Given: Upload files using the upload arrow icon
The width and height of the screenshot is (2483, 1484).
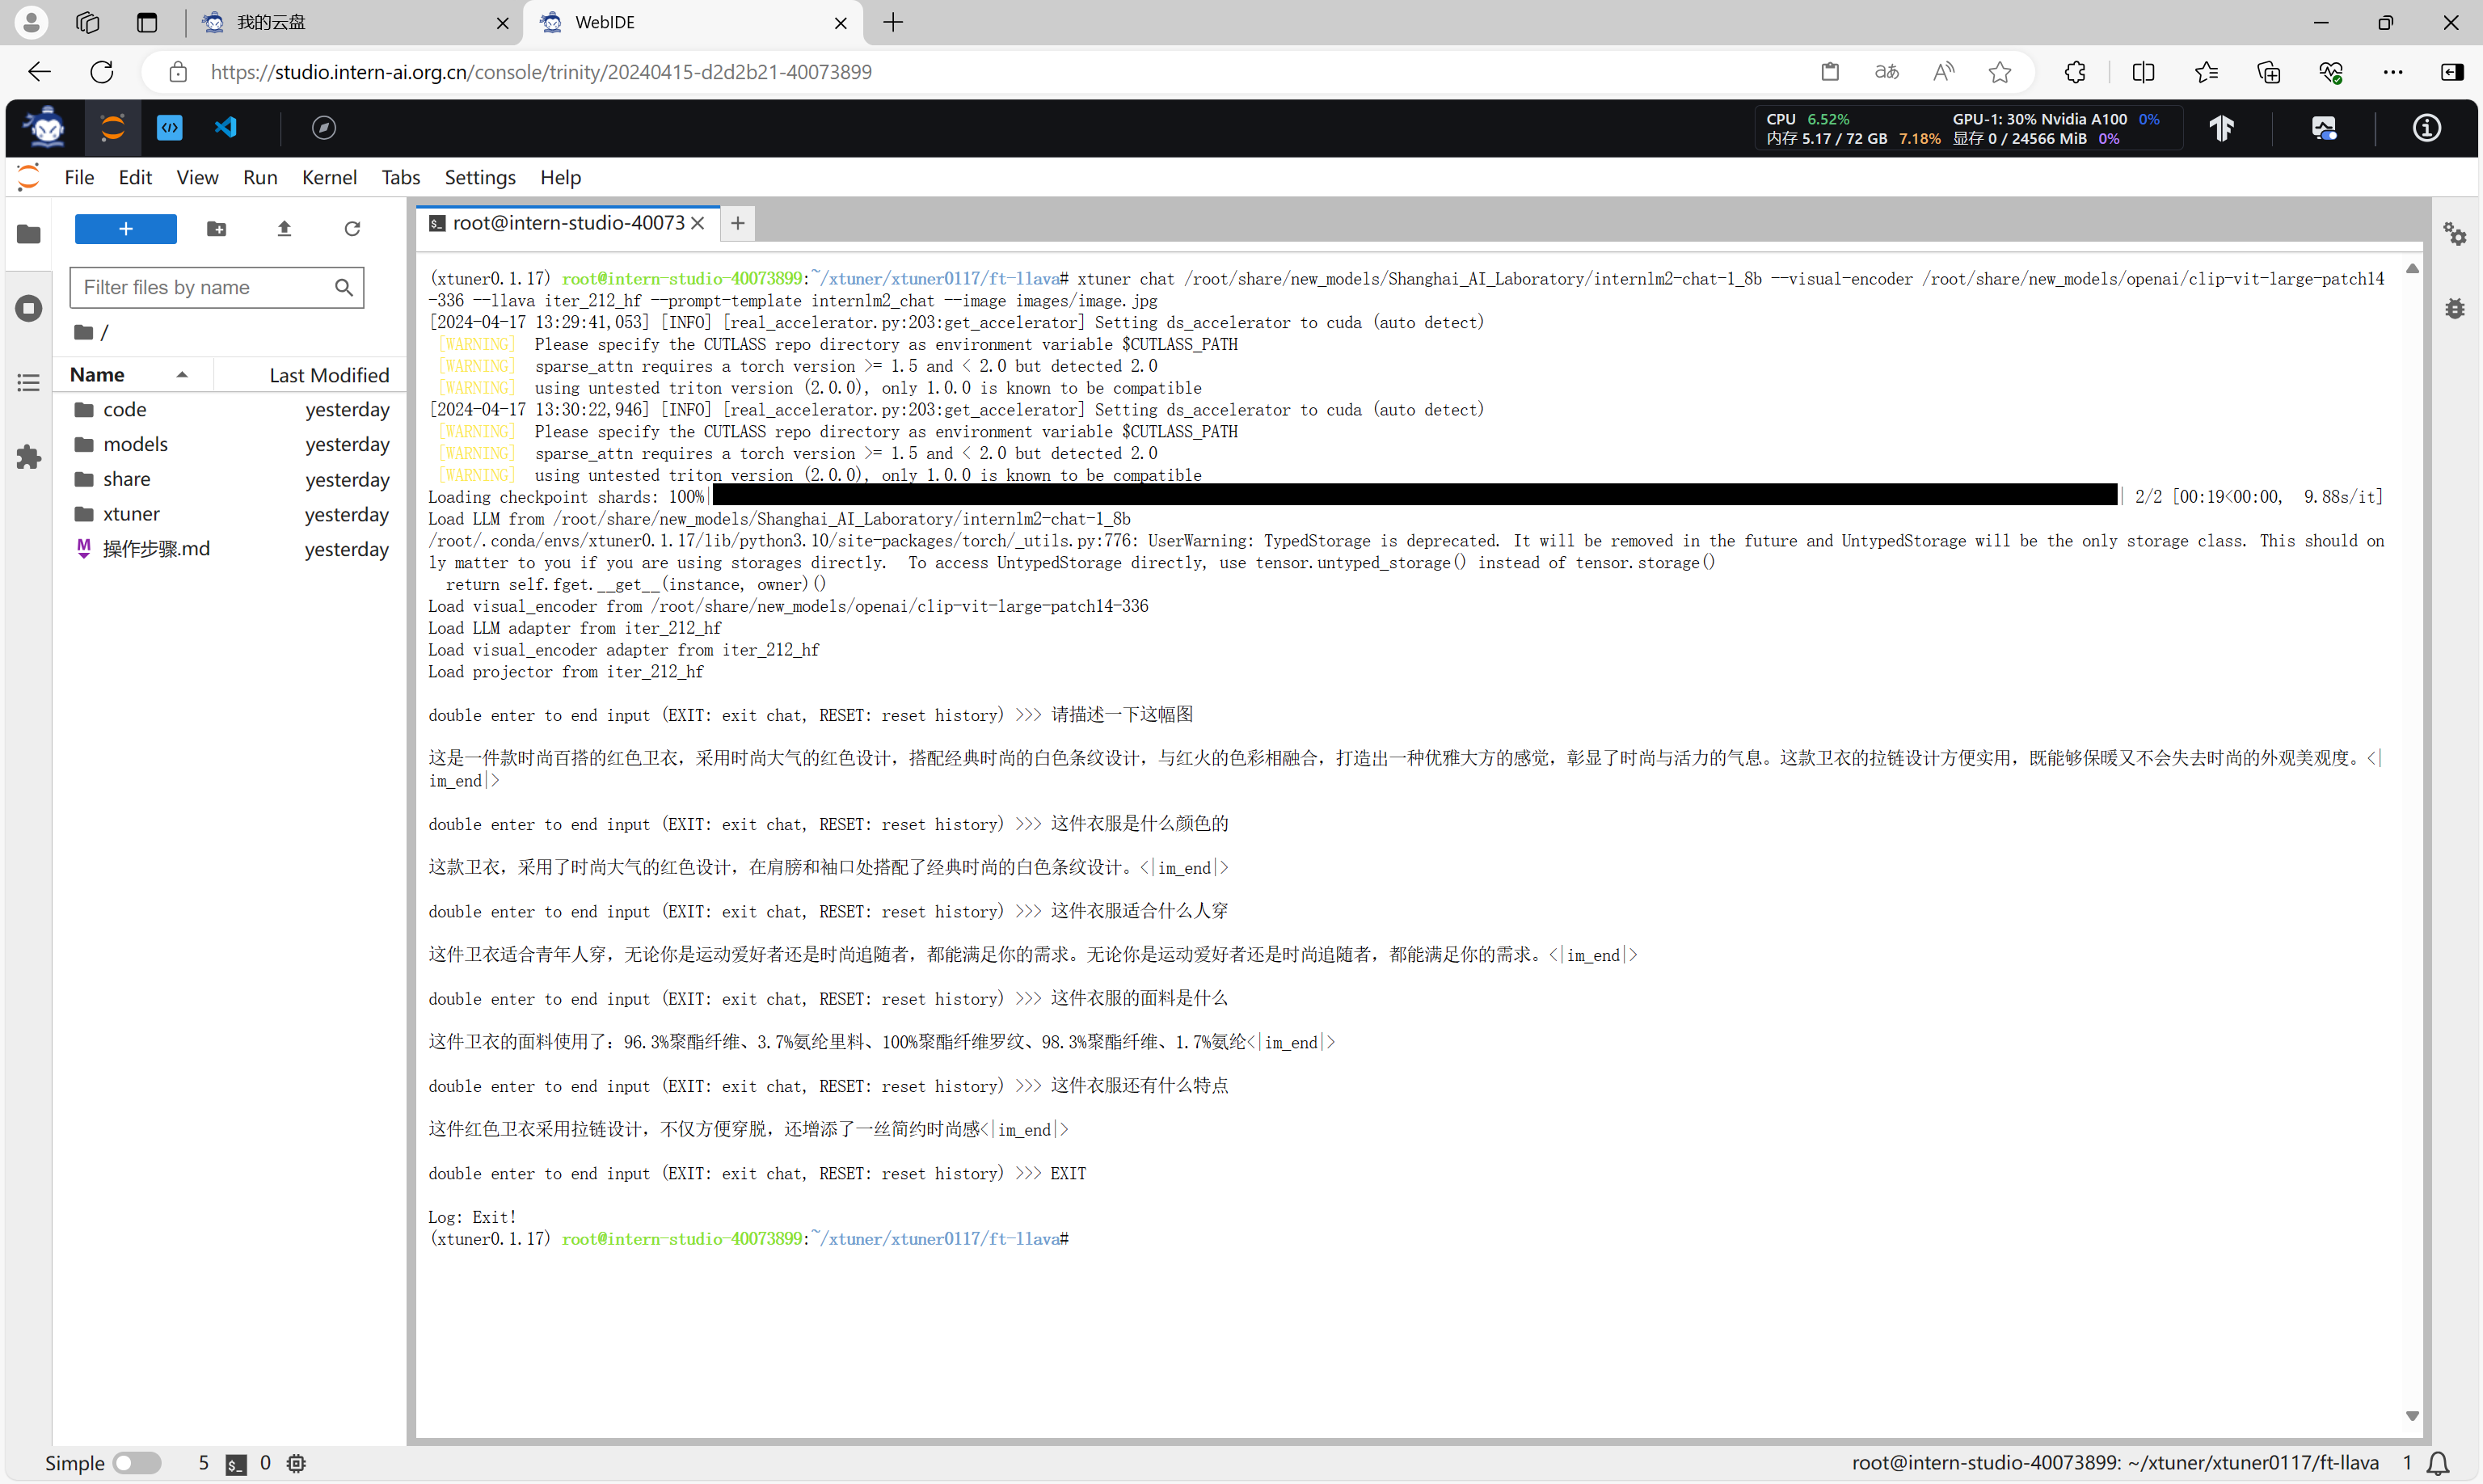Looking at the screenshot, I should tap(284, 229).
